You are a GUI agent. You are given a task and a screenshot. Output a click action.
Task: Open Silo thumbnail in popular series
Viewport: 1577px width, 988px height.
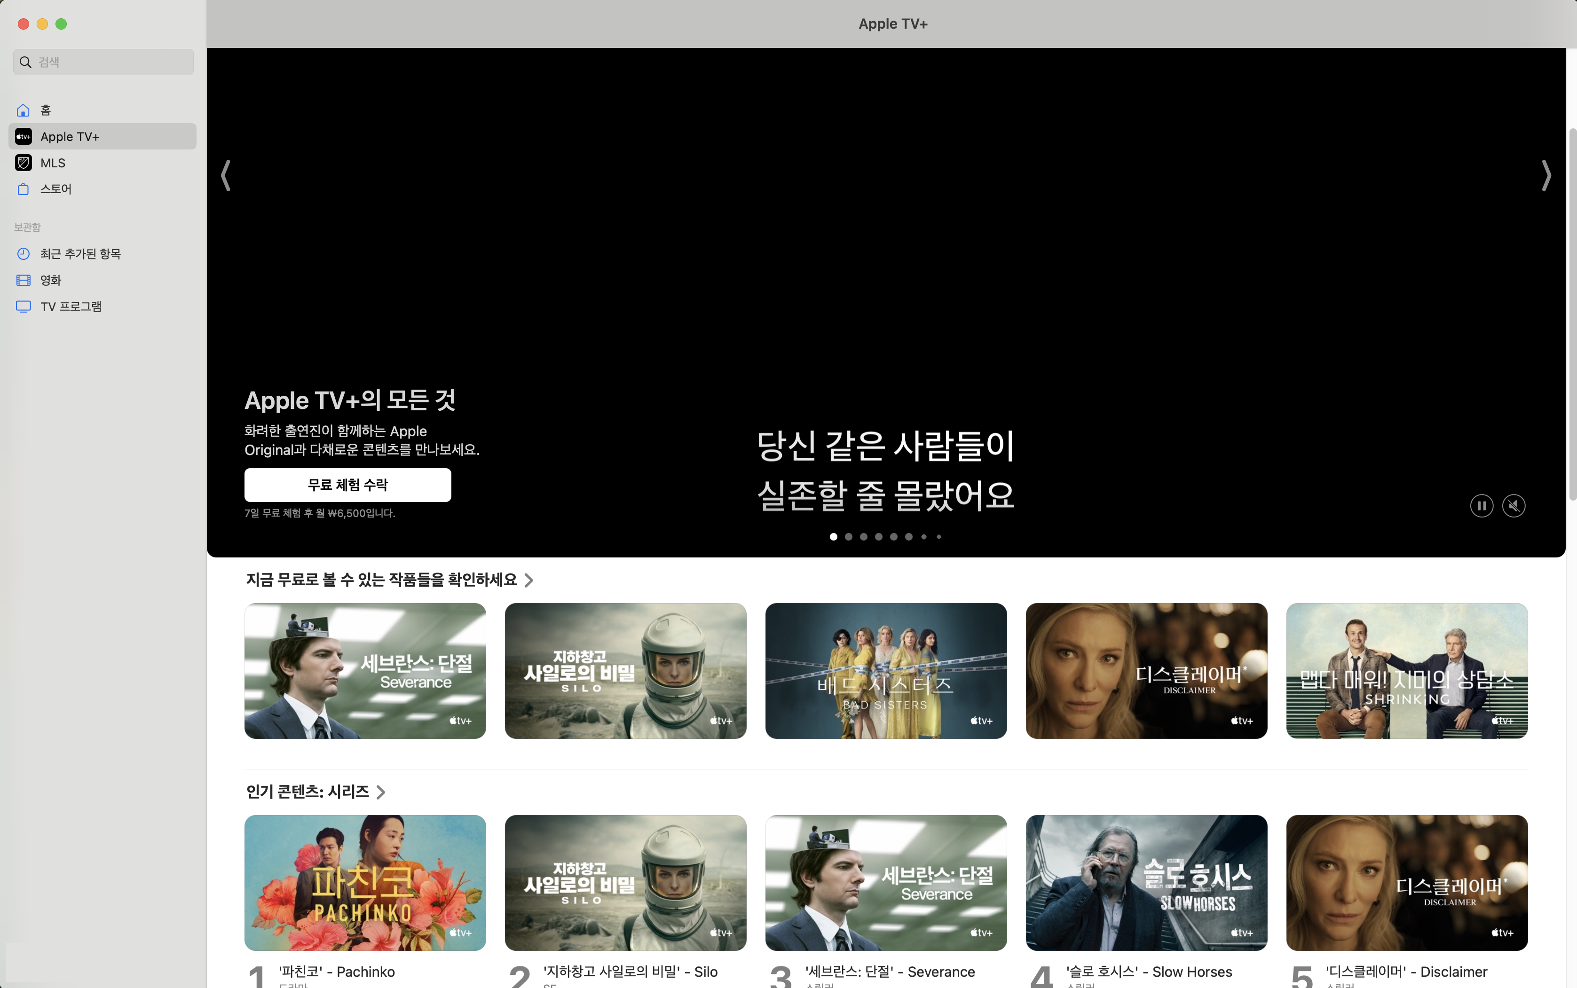(625, 883)
